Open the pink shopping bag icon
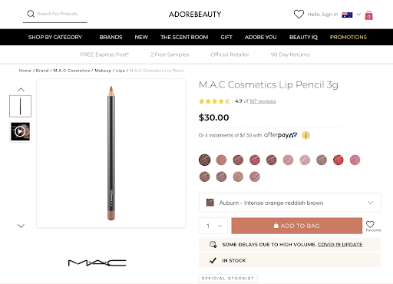 (x=368, y=15)
